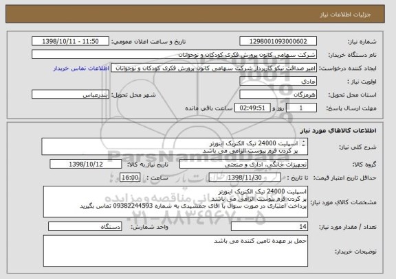Click the label مهلت ارسال پاسخ
Screen dimensions: 396x279
tap(351, 108)
